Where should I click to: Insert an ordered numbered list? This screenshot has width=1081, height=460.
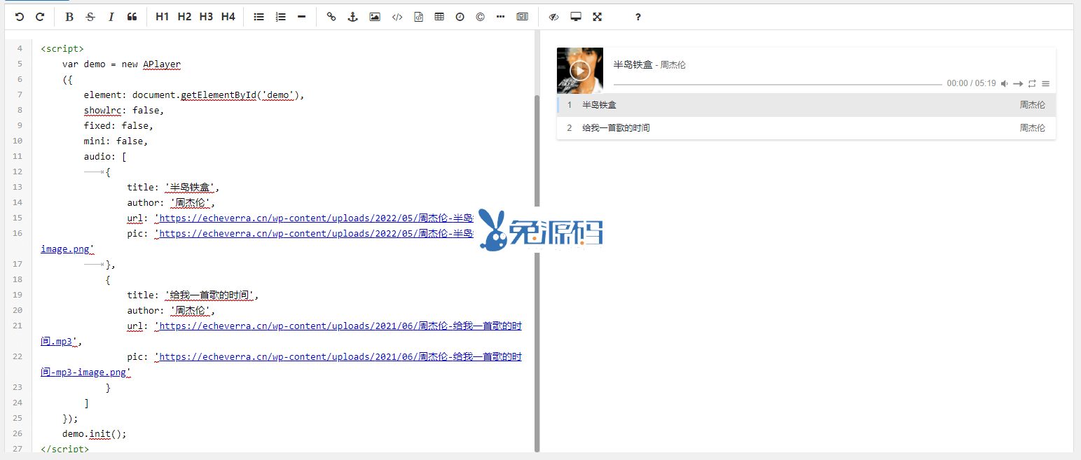pyautogui.click(x=280, y=17)
